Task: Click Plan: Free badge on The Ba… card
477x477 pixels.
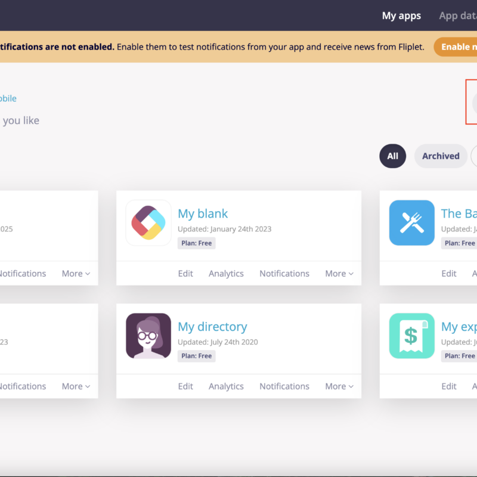Action: click(x=459, y=243)
